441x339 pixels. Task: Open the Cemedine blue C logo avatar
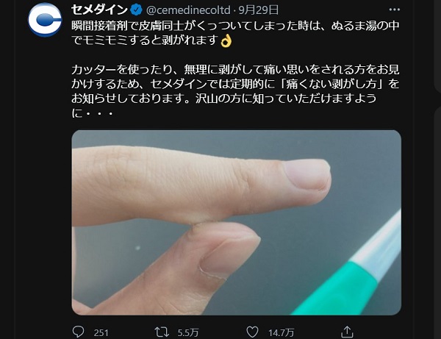tap(45, 20)
